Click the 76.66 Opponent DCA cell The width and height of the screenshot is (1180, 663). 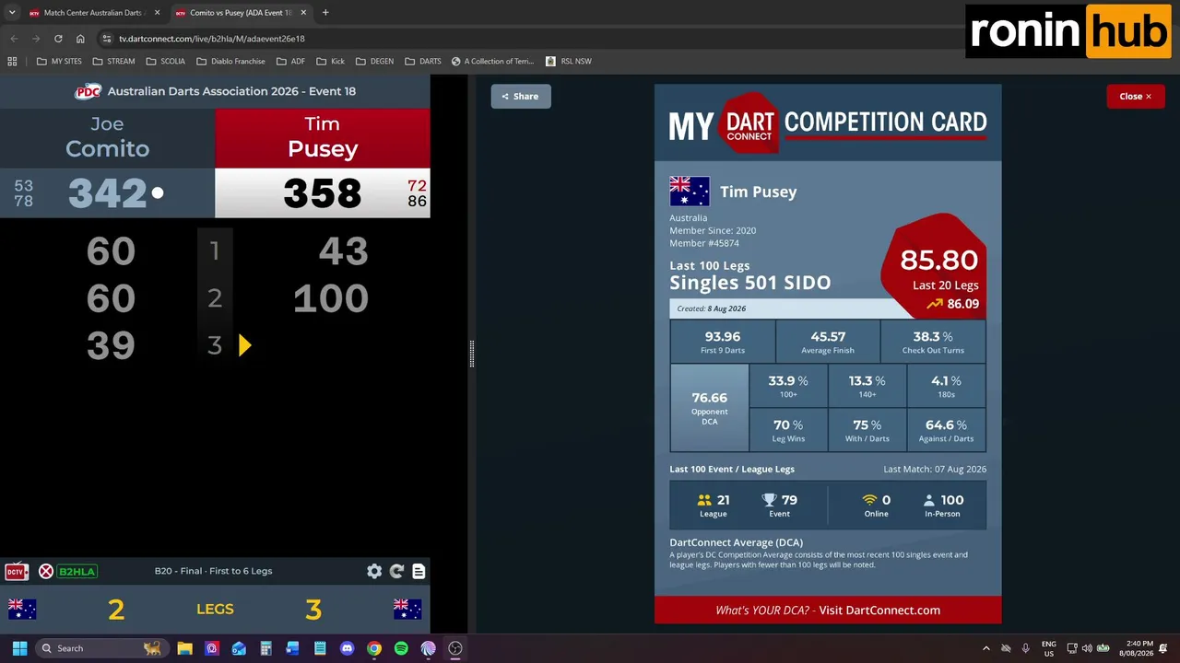[x=709, y=408]
